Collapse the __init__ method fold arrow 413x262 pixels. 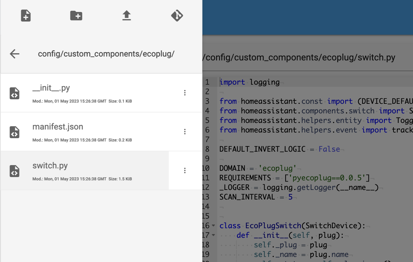213,235
